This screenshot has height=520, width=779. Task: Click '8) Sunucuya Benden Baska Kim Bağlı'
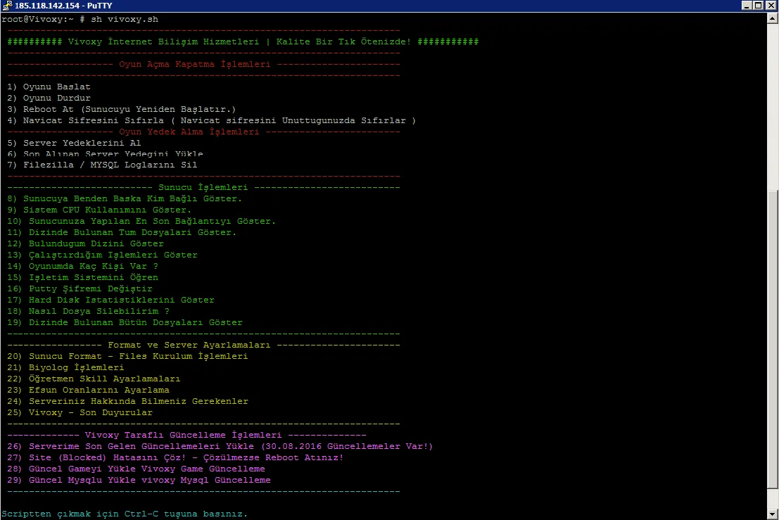click(124, 198)
